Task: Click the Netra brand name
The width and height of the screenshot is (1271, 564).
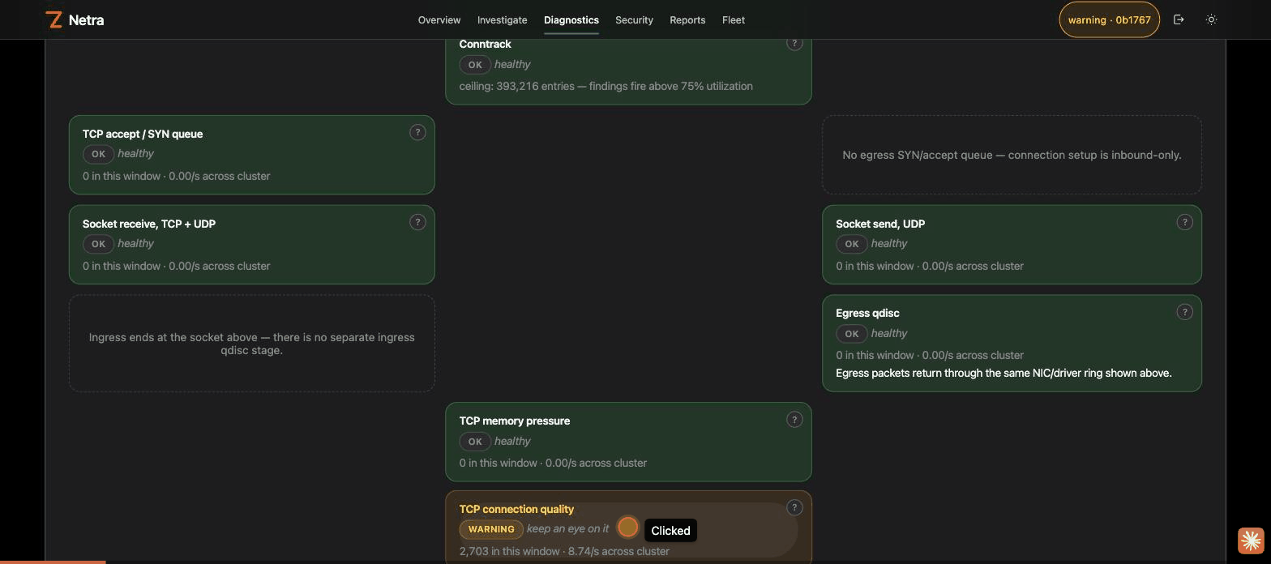Action: (x=86, y=19)
